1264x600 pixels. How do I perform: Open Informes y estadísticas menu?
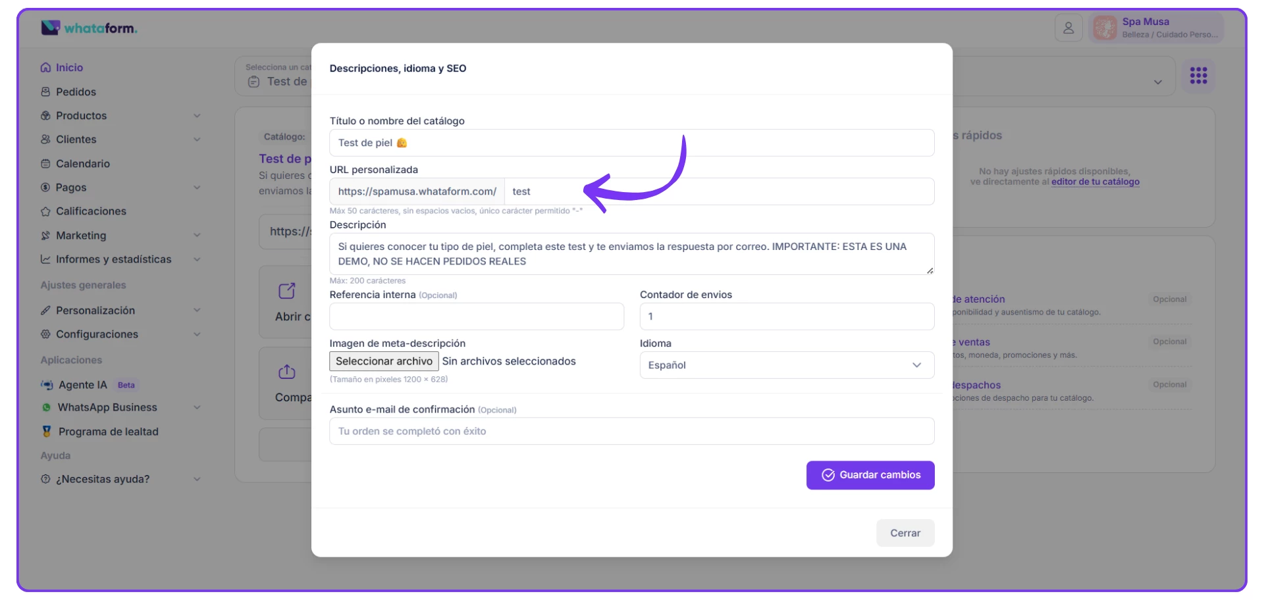click(x=113, y=259)
